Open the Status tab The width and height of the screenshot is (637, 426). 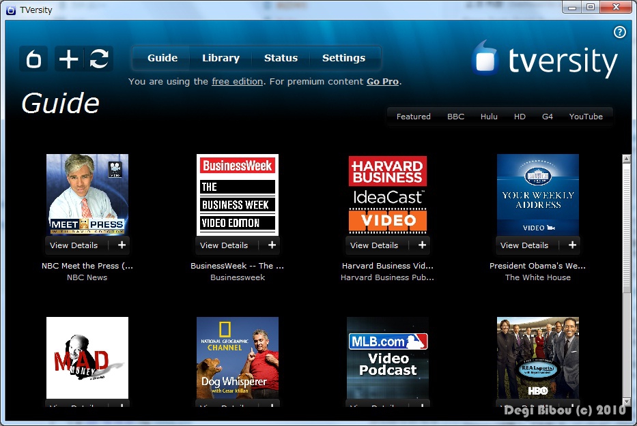coord(281,58)
